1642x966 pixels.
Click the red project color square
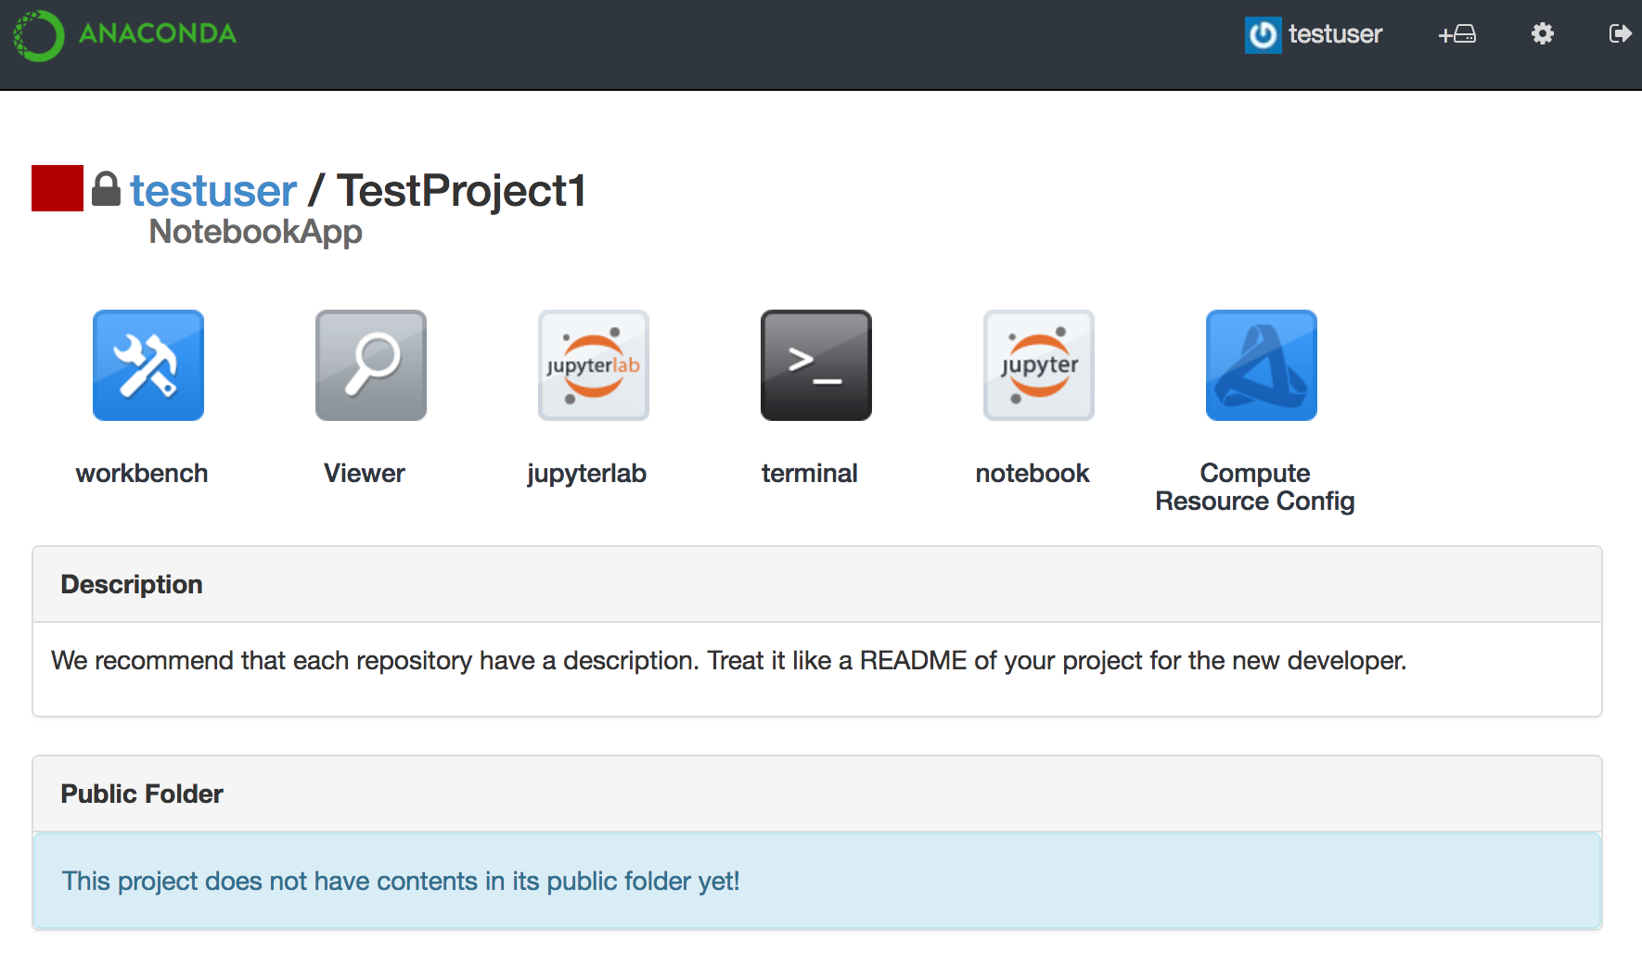coord(58,188)
